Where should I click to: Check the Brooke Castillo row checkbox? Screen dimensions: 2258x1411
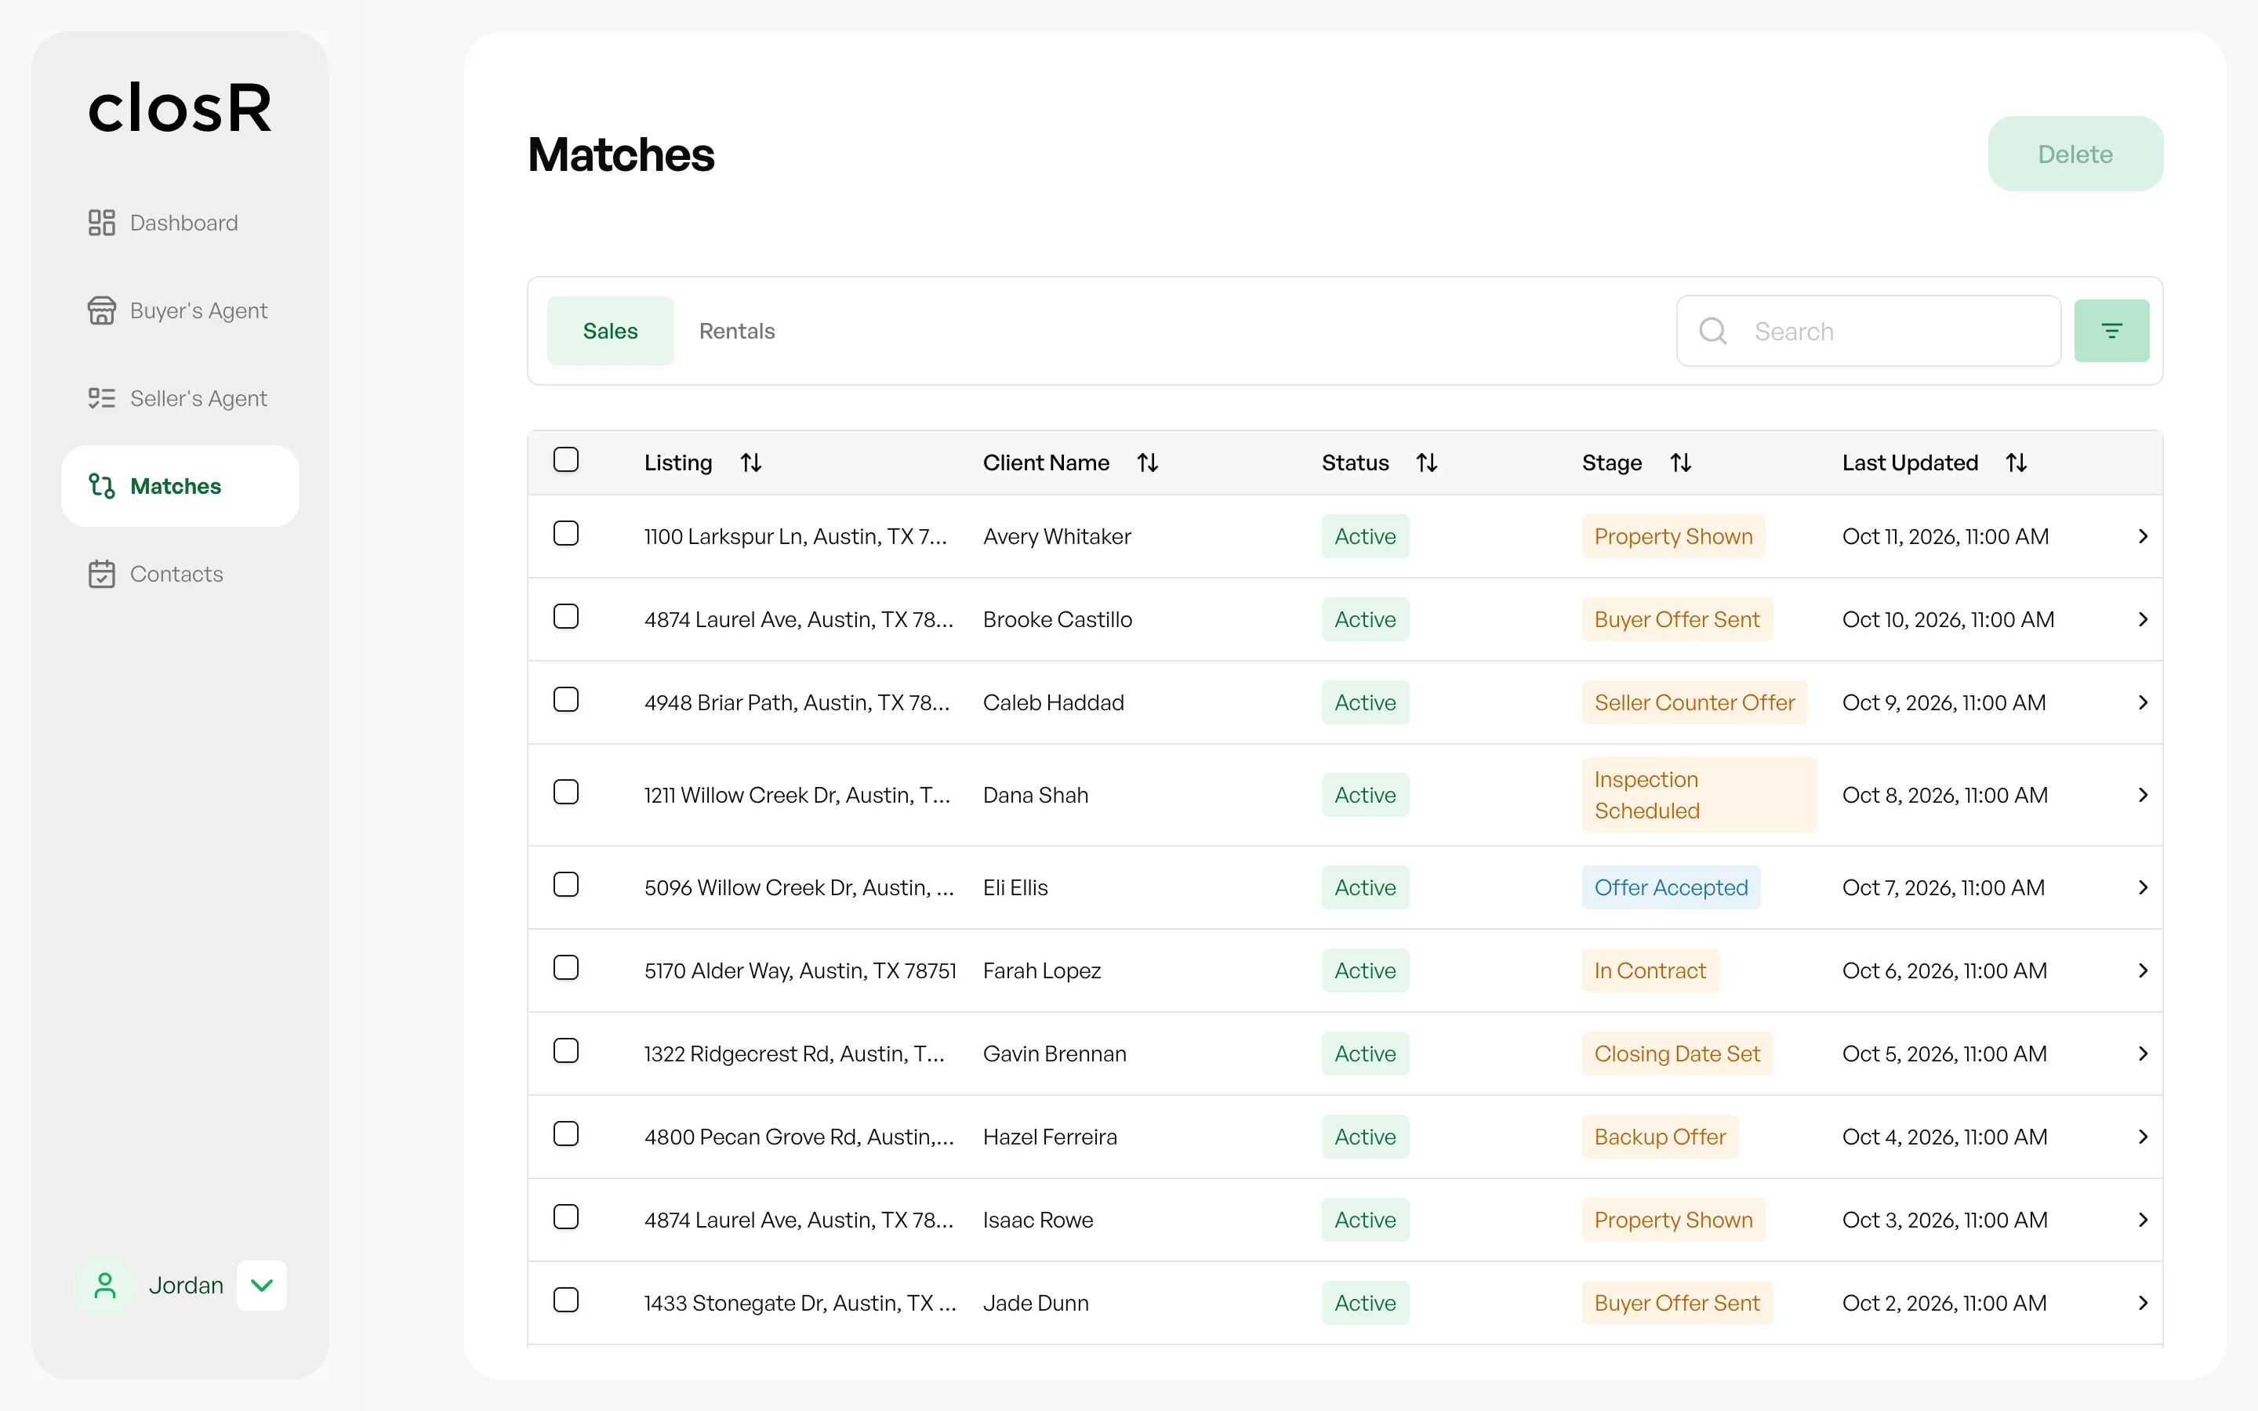[x=566, y=617]
